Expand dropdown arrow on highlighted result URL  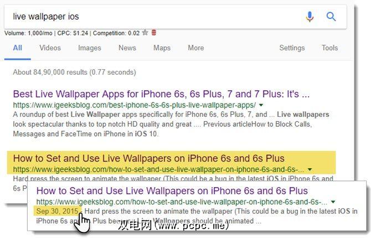[x=310, y=169]
